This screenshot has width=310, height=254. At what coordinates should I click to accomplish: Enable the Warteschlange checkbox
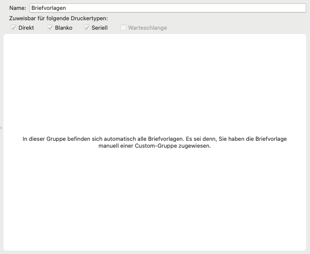click(123, 28)
